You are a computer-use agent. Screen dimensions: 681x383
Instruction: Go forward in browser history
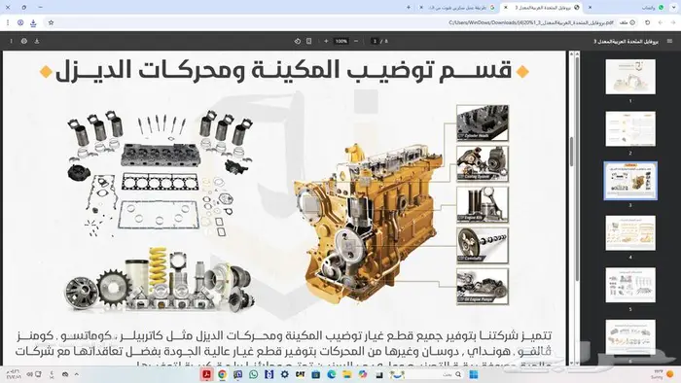(x=661, y=22)
